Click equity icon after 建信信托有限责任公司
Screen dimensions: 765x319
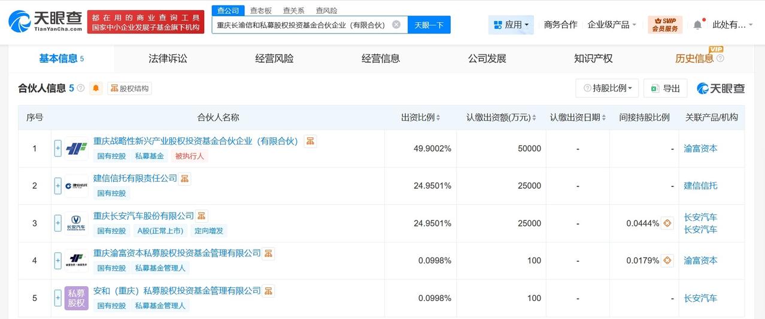(x=184, y=179)
